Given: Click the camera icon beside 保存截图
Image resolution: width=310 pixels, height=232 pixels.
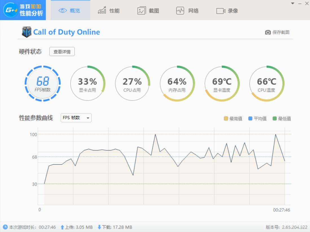Looking at the screenshot, I should click(268, 32).
